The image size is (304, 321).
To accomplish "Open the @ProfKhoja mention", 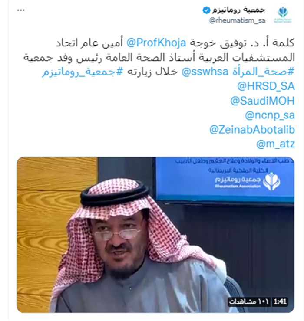I will pos(156,43).
